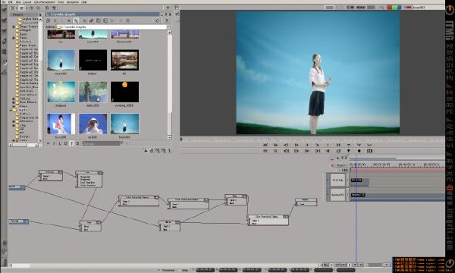
Task: Select the lens flare sky thumbnail
Action: coord(61,92)
